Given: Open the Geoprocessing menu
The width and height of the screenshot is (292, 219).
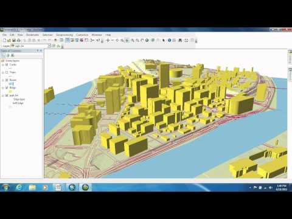Looking at the screenshot, I should tap(64, 35).
